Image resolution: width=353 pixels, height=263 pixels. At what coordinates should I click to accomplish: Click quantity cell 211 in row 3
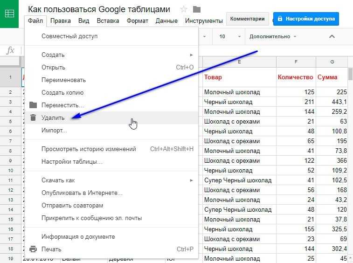click(x=296, y=102)
